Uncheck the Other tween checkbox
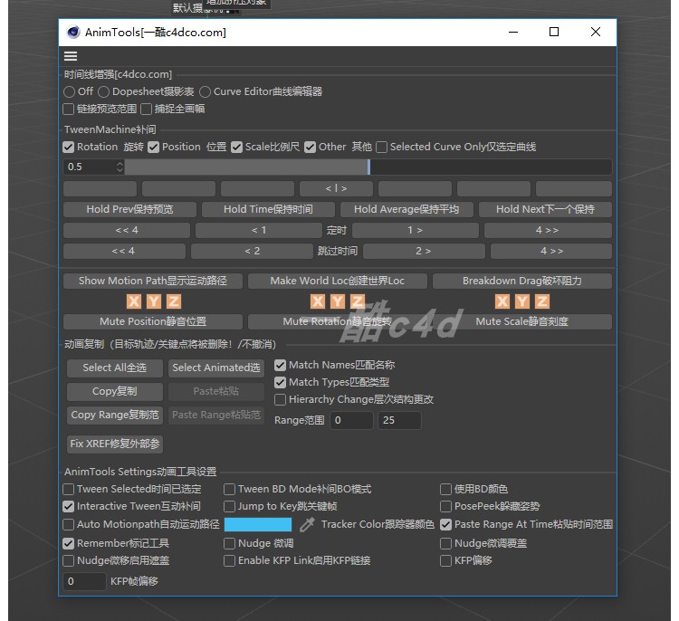679x621 pixels. tap(310, 148)
